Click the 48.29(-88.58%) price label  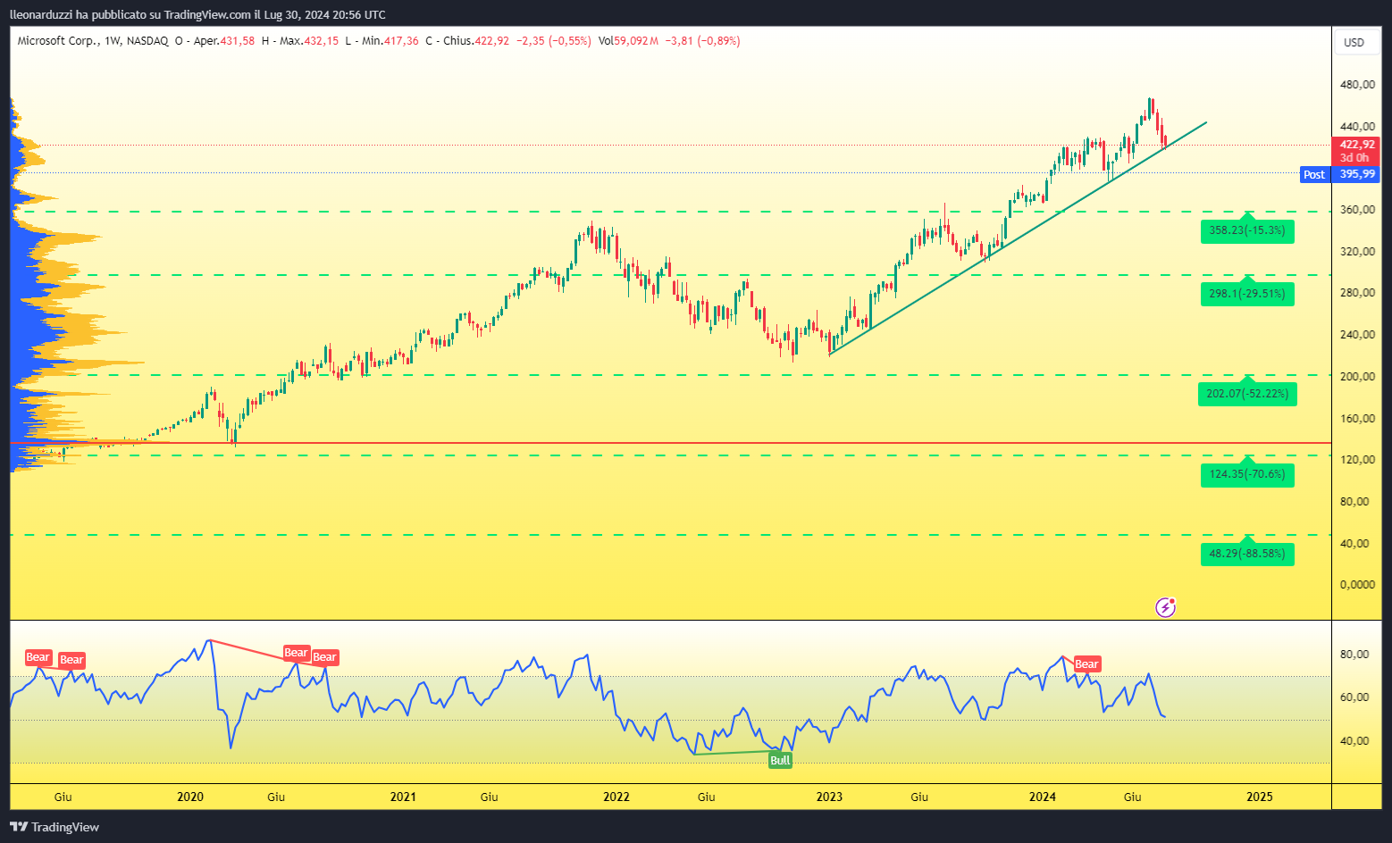tap(1246, 554)
